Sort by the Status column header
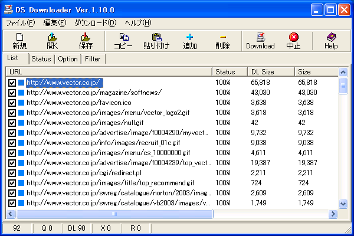Image resolution: width=354 pixels, height=236 pixels. [230, 72]
